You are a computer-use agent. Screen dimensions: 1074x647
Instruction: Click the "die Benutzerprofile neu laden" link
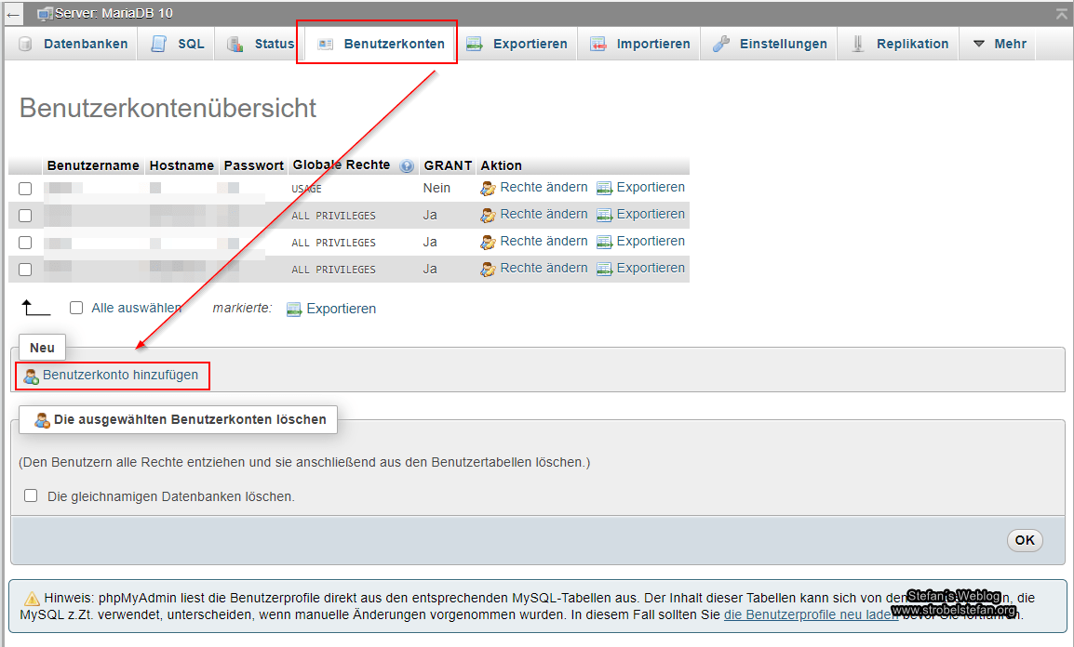click(x=809, y=614)
